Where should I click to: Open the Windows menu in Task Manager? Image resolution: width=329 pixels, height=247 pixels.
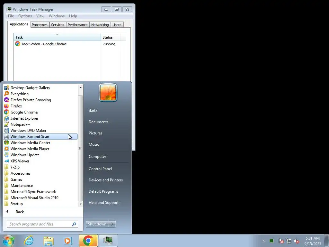(57, 16)
